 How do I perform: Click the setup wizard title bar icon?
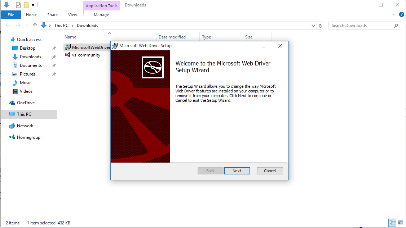[x=115, y=46]
